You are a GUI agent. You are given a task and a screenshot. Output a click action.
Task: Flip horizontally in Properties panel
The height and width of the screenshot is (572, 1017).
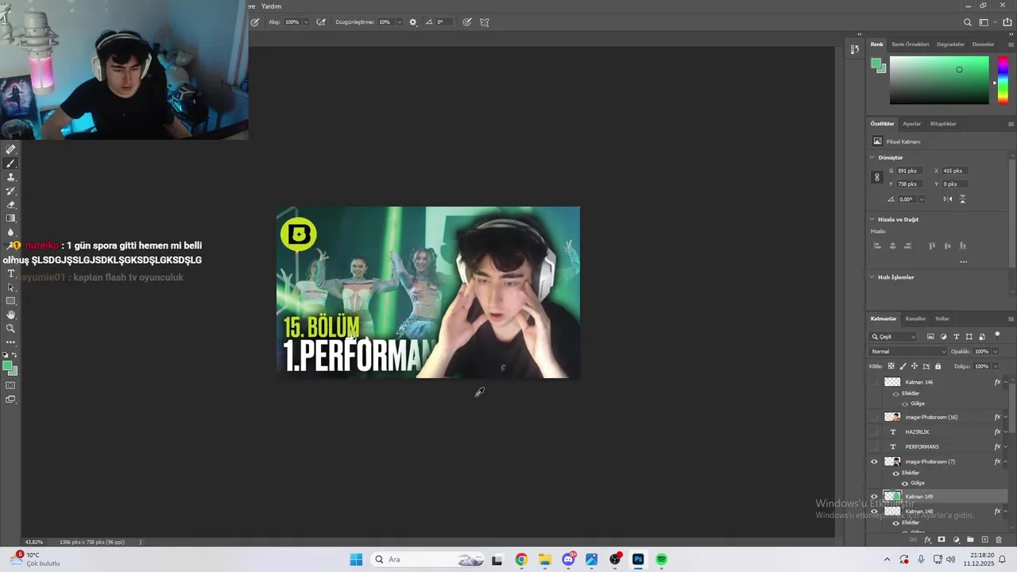[948, 199]
